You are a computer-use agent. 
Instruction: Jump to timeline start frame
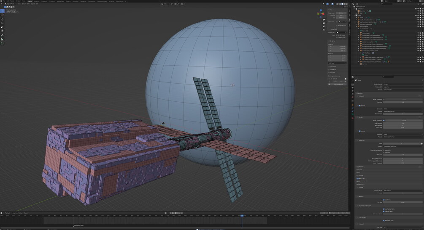170,213
